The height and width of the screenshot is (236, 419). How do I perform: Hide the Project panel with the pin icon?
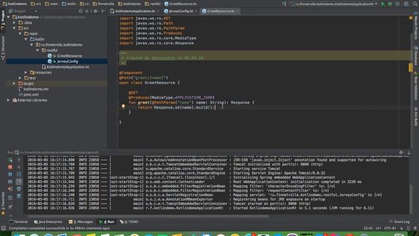click(103, 11)
